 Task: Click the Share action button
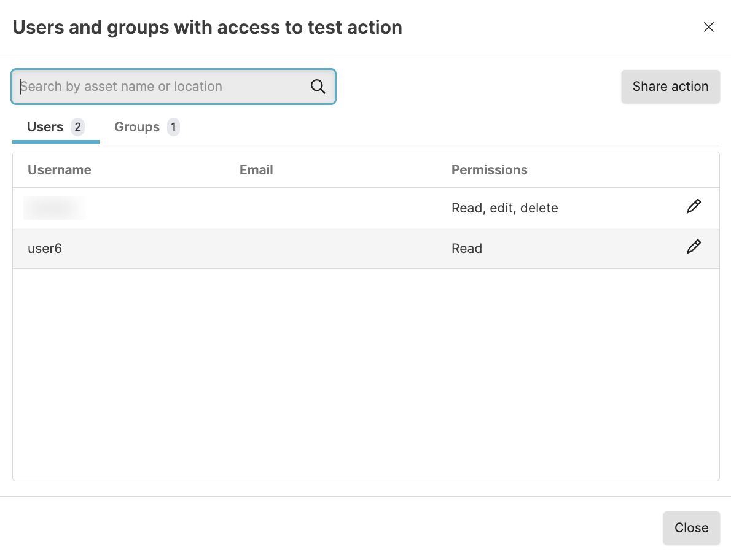670,87
